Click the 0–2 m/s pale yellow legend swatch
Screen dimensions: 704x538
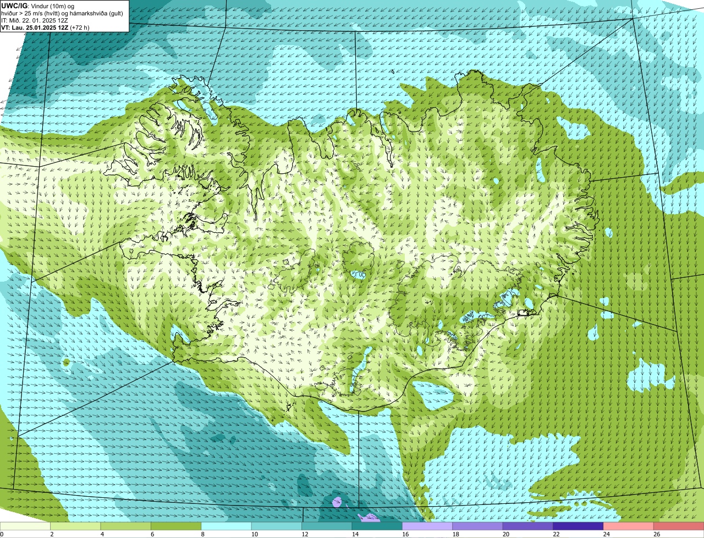[25, 526]
